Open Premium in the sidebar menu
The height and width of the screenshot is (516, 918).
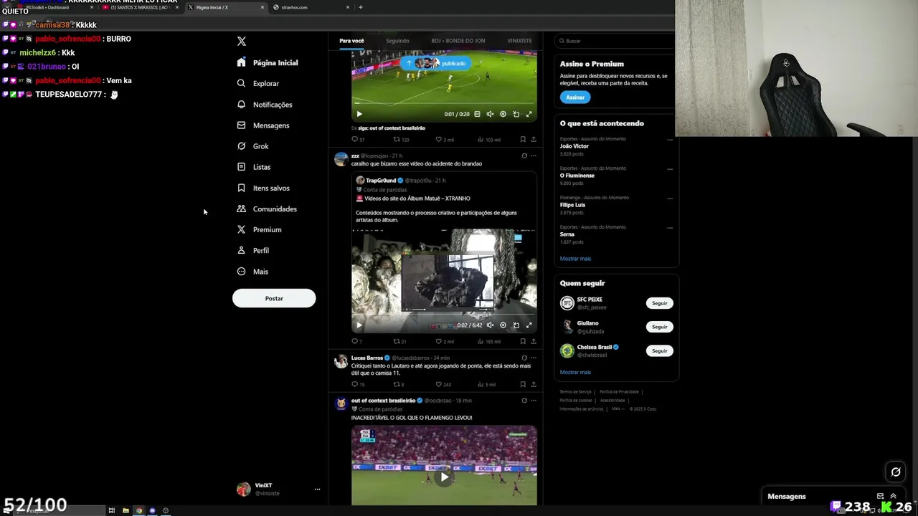(x=259, y=229)
